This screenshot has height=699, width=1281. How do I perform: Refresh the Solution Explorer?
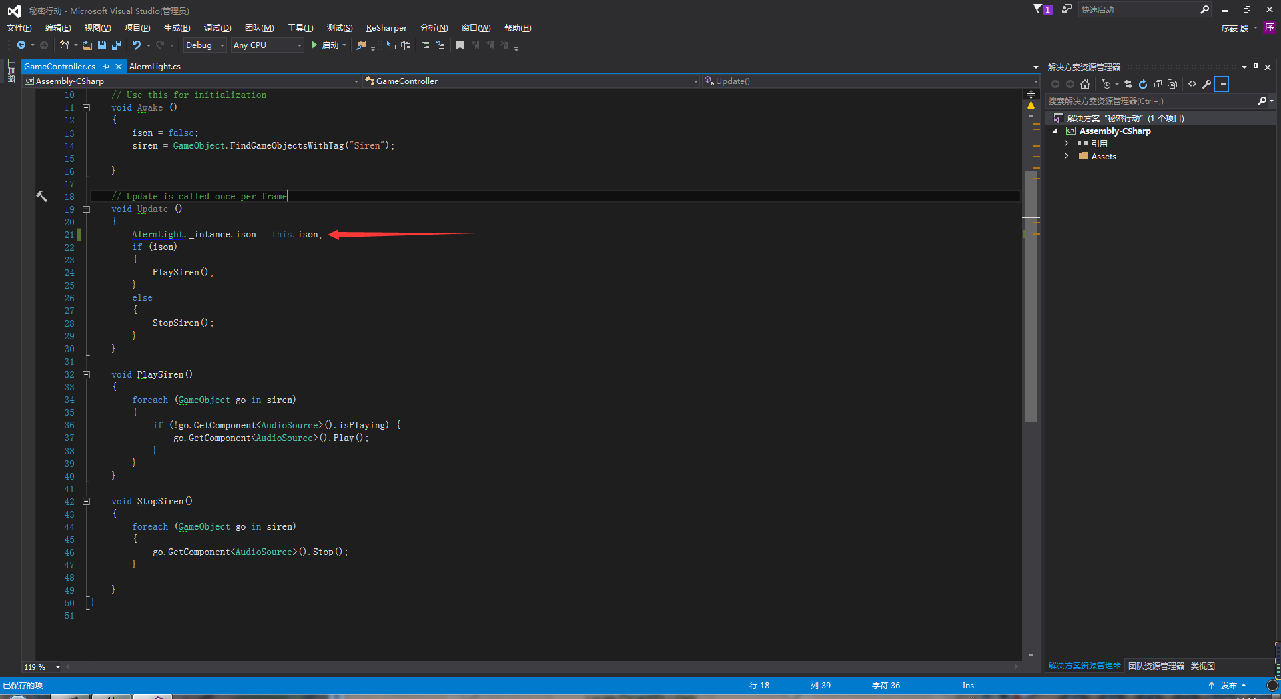click(1143, 84)
